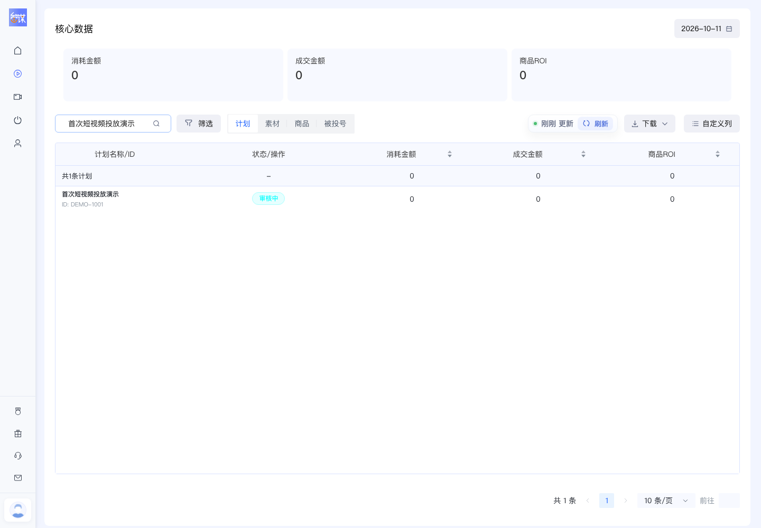Screen dimensions: 761x528
Task: Click the 刚刚 更新 status text
Action: (x=557, y=124)
